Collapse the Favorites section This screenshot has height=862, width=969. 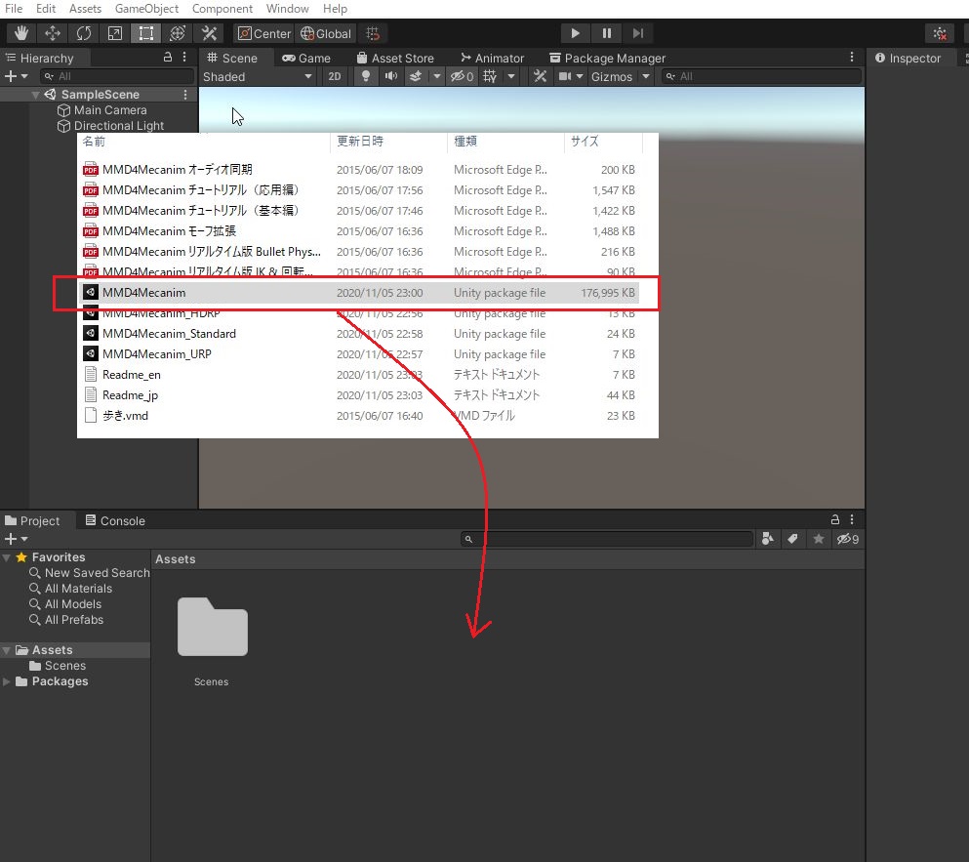[x=7, y=557]
